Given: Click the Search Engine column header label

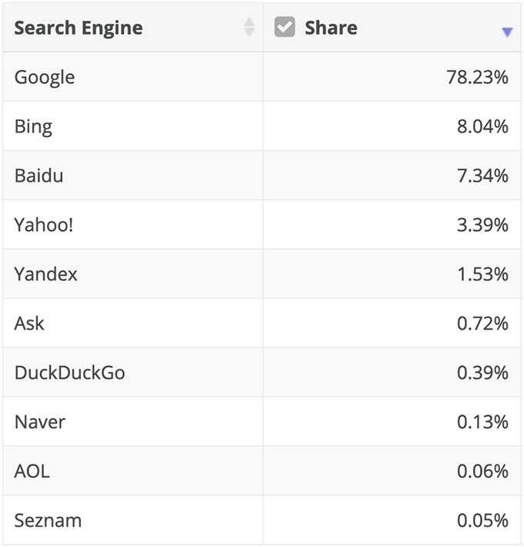Looking at the screenshot, I should click(x=79, y=28).
